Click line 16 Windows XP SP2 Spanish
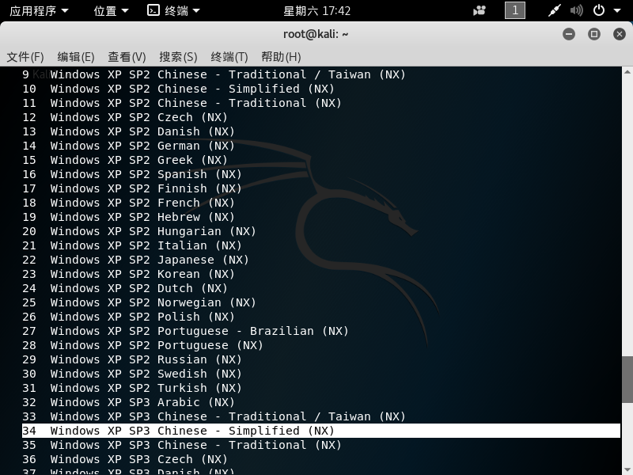This screenshot has height=475, width=633. pos(132,174)
